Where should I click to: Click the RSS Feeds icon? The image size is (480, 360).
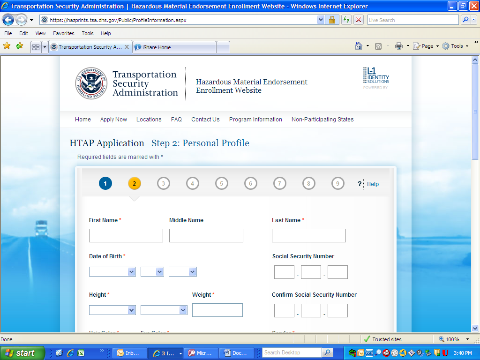(x=378, y=46)
